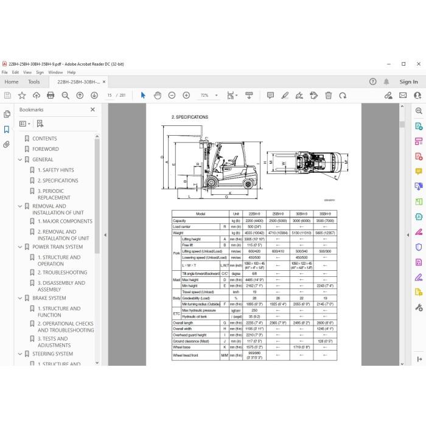Rotate view with the rotate icon
The image size is (426, 426).
[343, 96]
